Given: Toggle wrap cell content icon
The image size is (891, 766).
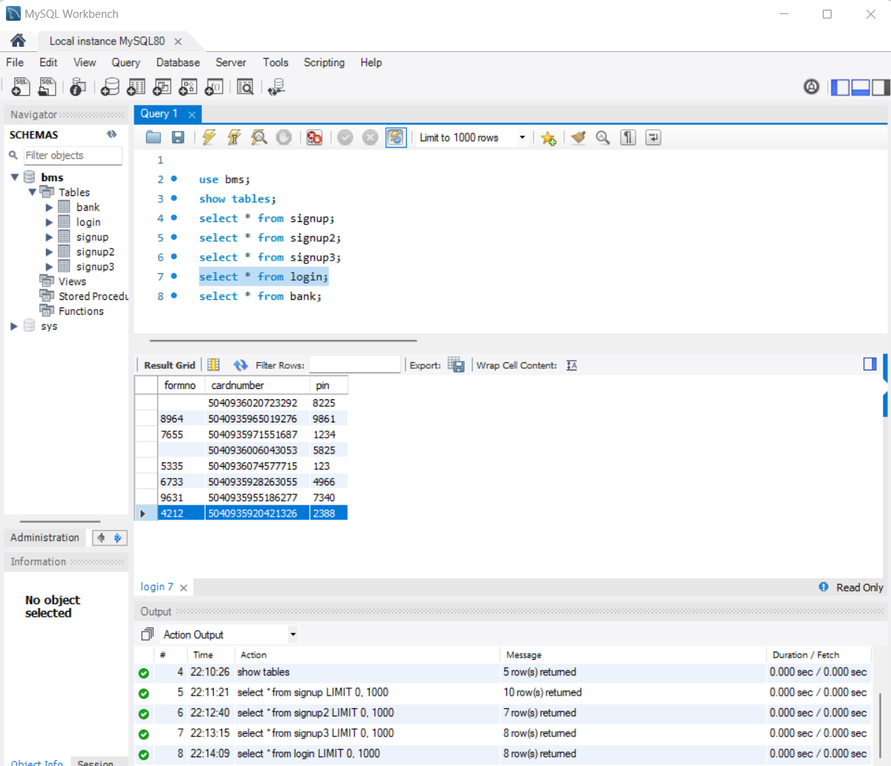Looking at the screenshot, I should click(572, 365).
